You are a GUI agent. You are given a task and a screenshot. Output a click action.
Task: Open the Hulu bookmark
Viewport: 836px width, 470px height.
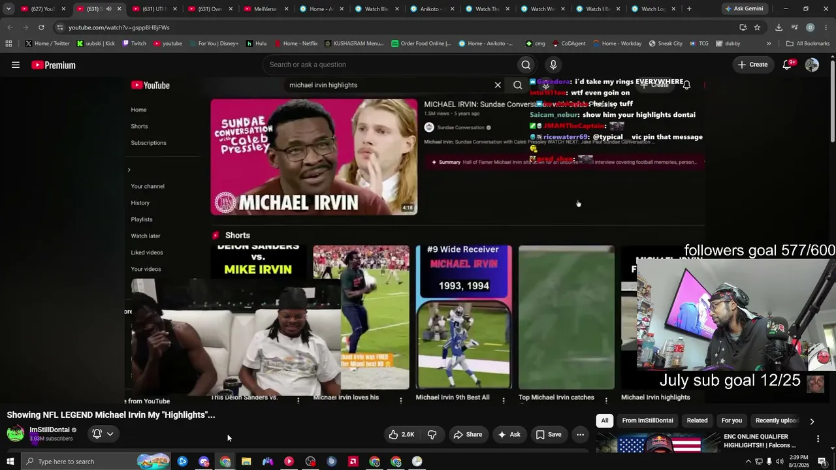(256, 44)
